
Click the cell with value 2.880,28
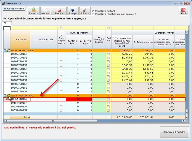pos(122,54)
